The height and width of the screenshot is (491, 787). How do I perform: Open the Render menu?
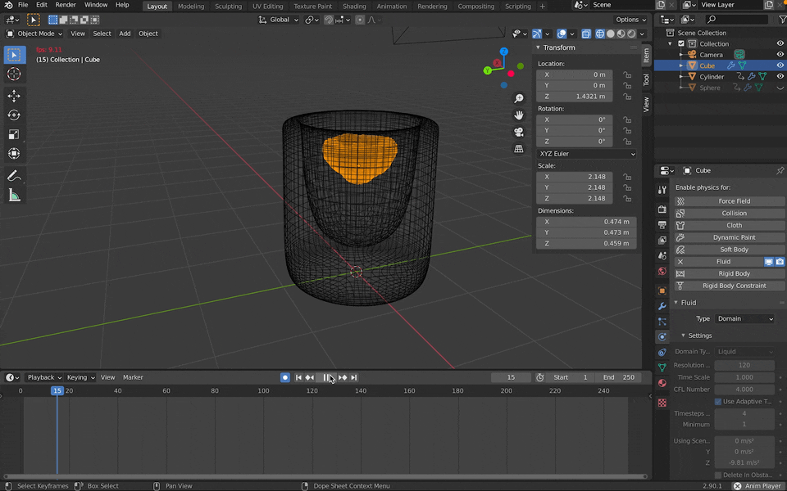point(66,5)
